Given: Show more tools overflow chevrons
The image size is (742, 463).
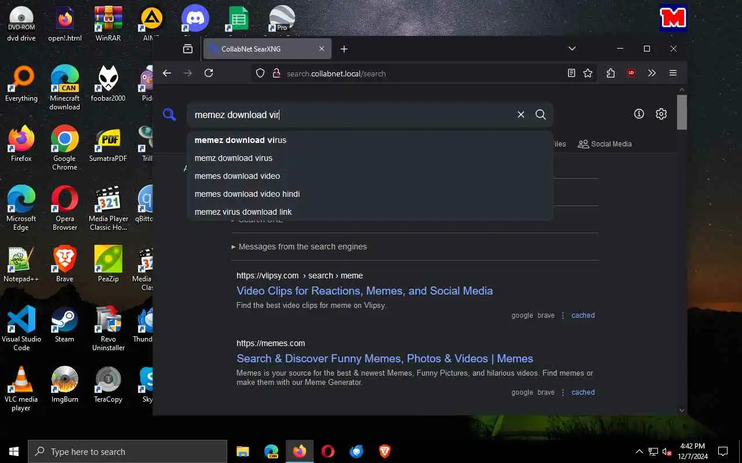Looking at the screenshot, I should [x=652, y=74].
